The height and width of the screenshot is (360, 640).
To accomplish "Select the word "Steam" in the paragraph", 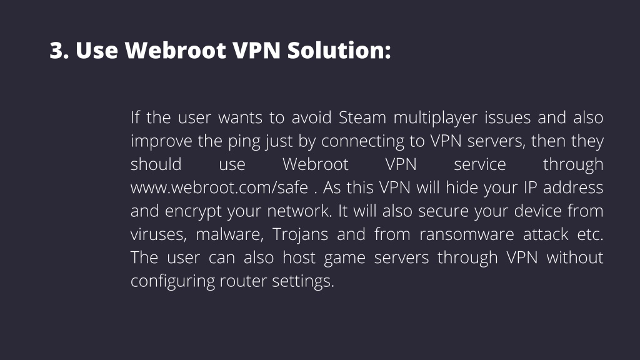I will tap(362, 117).
